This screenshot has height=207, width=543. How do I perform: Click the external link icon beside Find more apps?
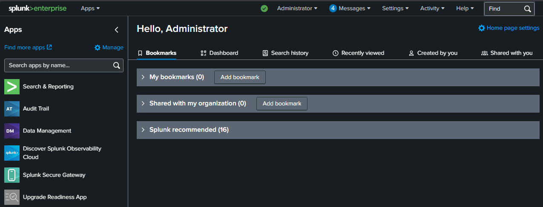coord(49,47)
